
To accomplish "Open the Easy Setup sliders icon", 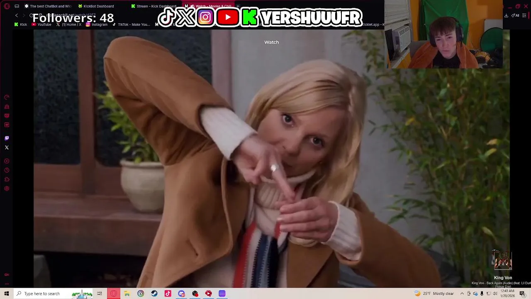I will click(524, 15).
